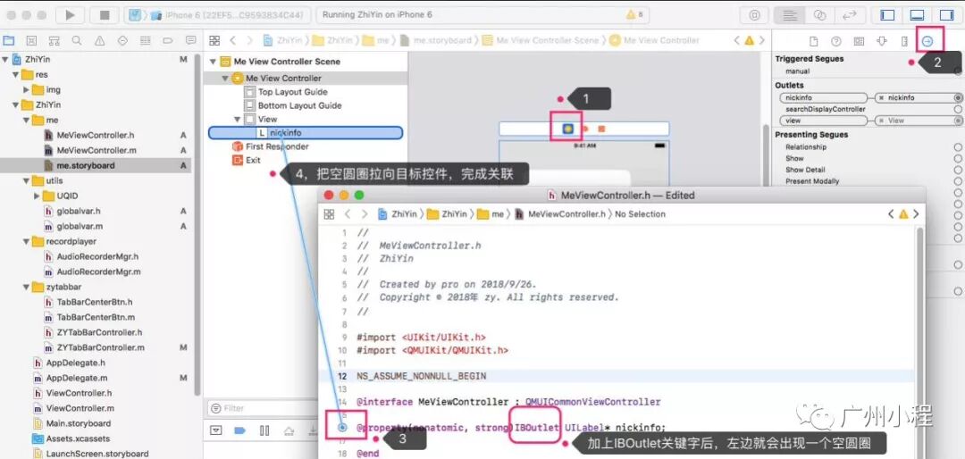Collapse the res folder
The height and width of the screenshot is (459, 965).
(16, 74)
